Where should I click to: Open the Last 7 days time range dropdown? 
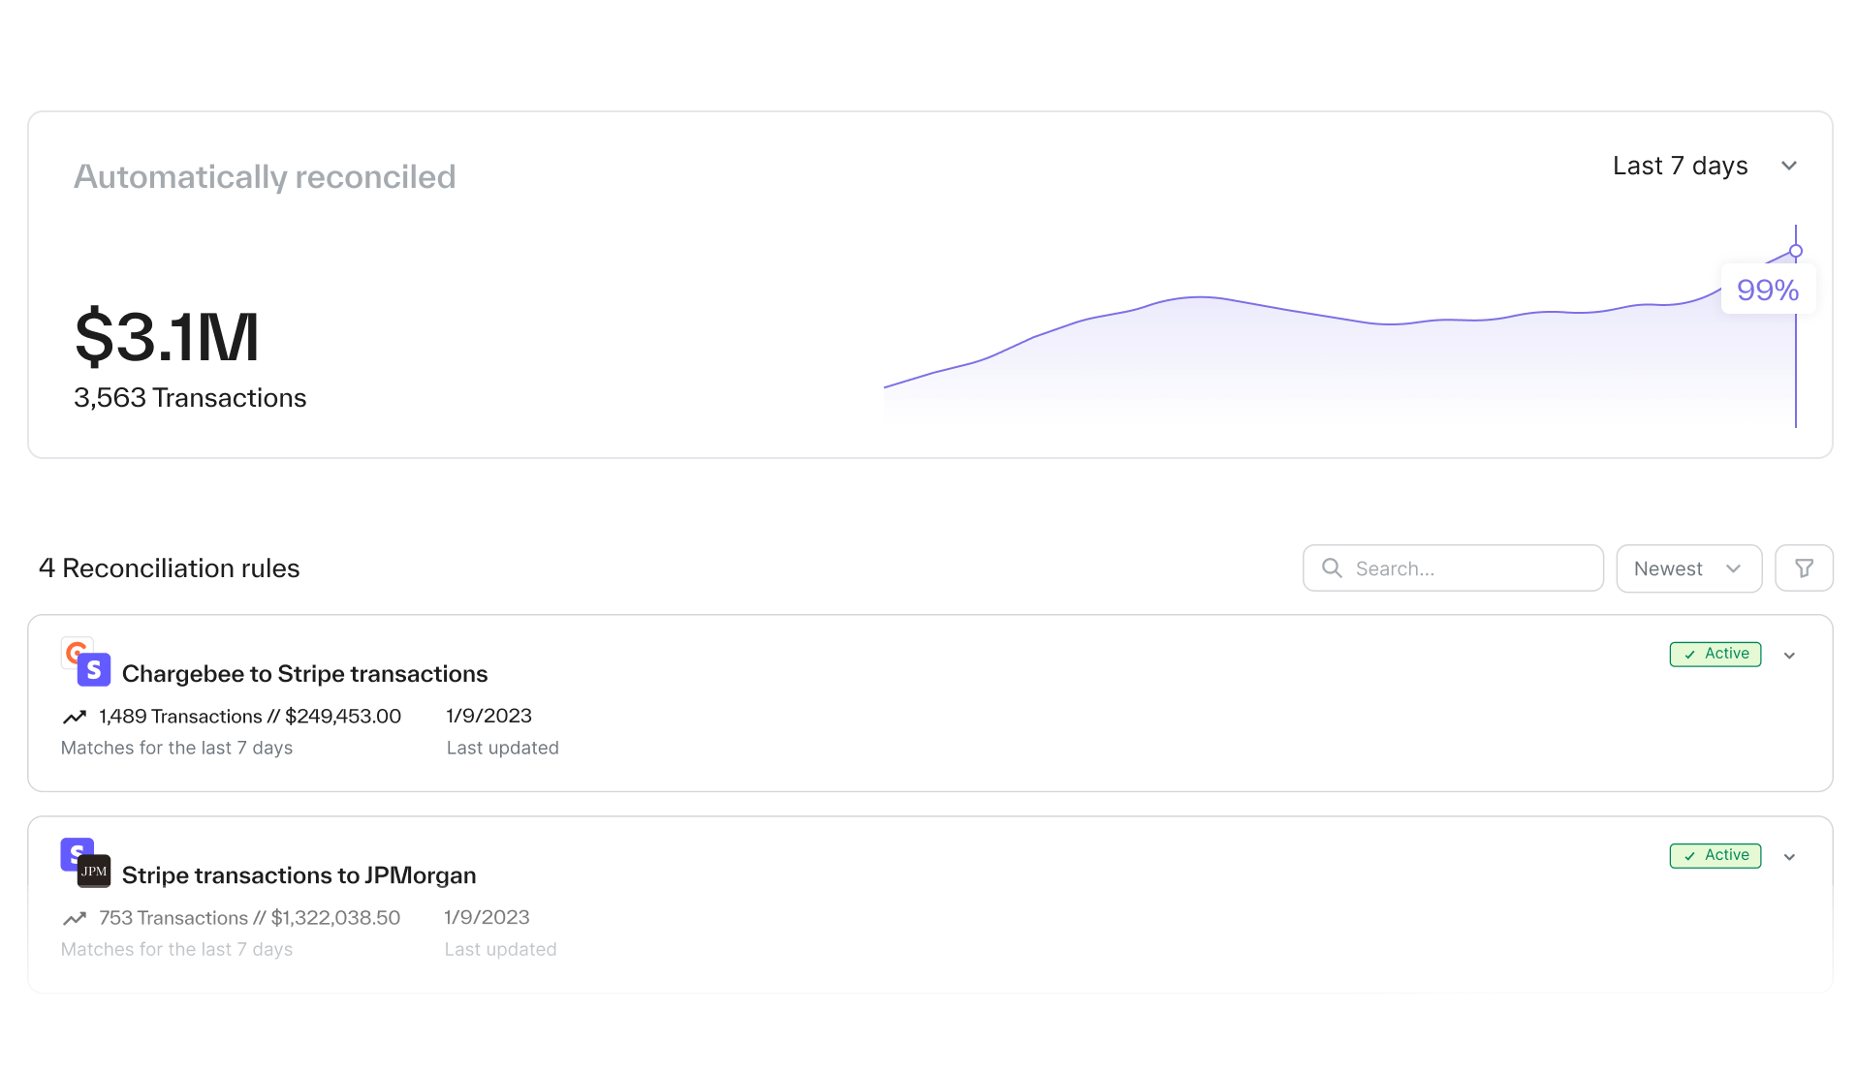(1704, 166)
